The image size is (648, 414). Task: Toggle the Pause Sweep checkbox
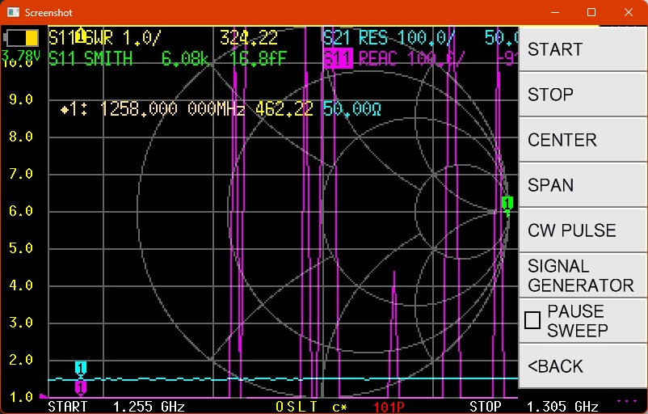(532, 320)
